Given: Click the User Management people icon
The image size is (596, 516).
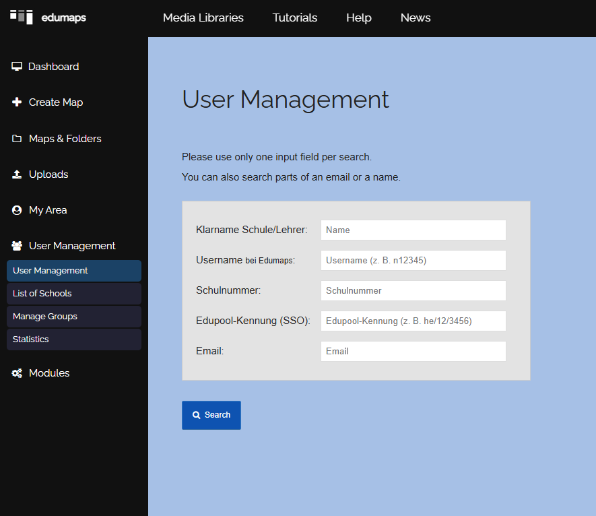Looking at the screenshot, I should pyautogui.click(x=17, y=246).
